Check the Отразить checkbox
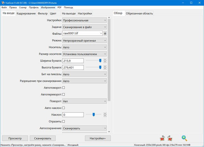The image size is (204, 147). coord(63,121)
